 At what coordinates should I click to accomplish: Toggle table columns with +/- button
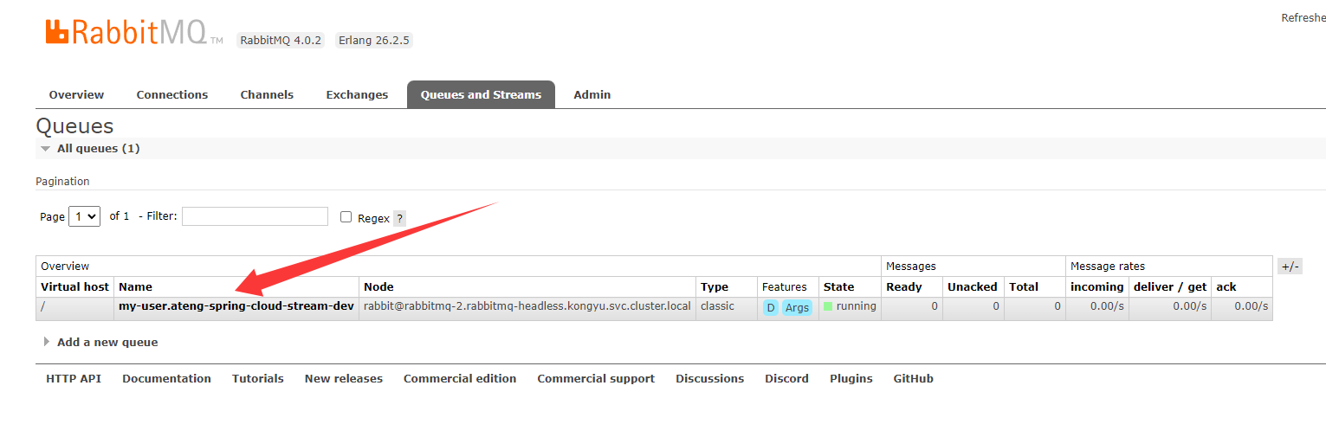(1289, 267)
